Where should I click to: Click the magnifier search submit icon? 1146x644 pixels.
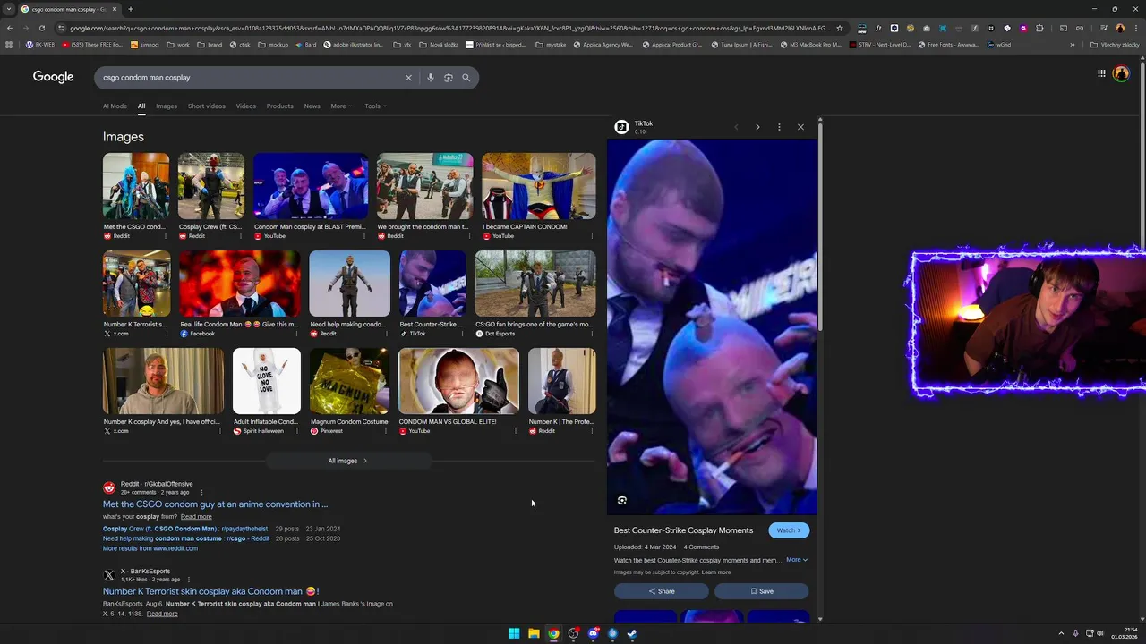pyautogui.click(x=466, y=78)
